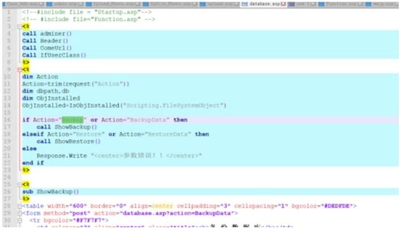405x229 pixels.
Task: Fold the table tag at line 28
Action: click(19, 206)
